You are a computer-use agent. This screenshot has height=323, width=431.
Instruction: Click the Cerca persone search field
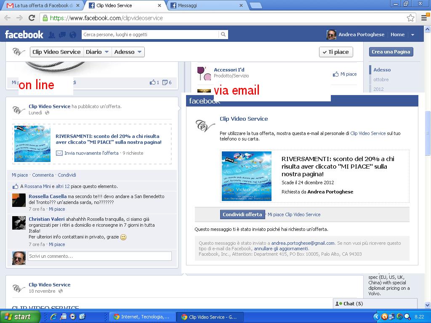(x=150, y=34)
